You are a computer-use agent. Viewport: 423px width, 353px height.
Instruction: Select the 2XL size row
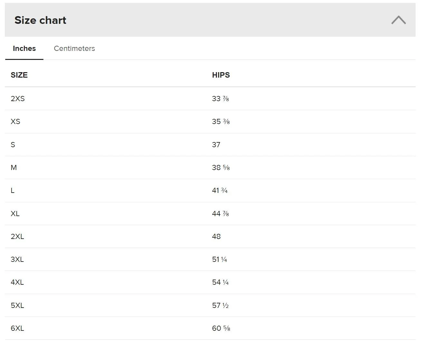point(210,236)
